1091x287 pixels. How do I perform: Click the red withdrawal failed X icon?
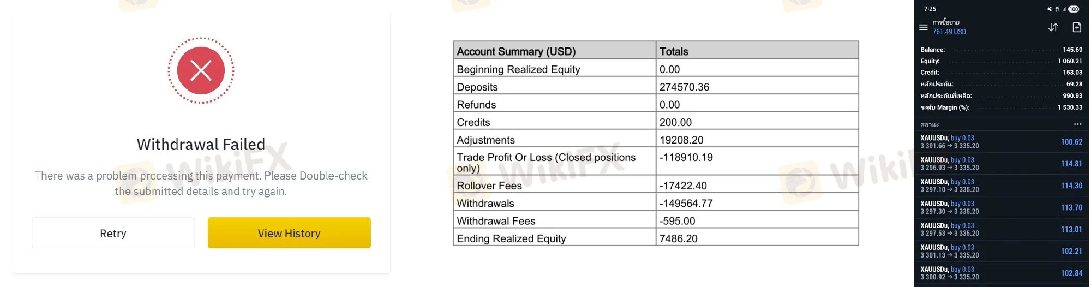coord(201,70)
